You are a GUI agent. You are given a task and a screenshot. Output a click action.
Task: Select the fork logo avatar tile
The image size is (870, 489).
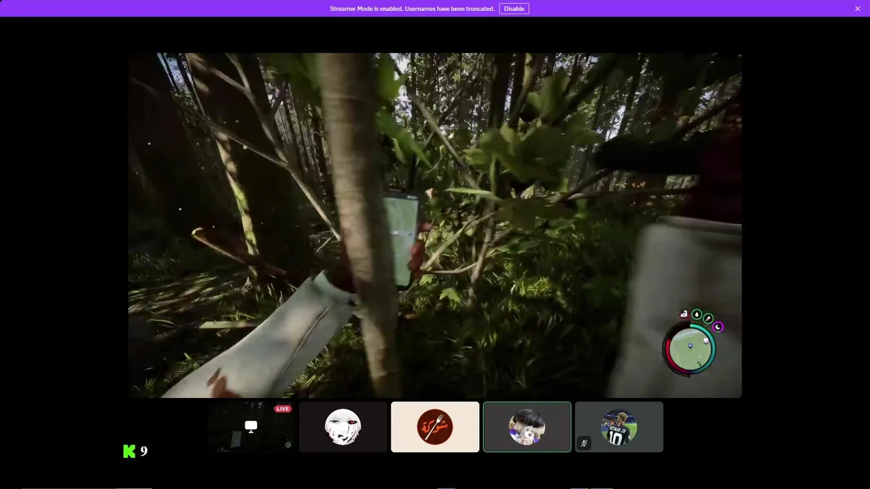click(x=435, y=427)
